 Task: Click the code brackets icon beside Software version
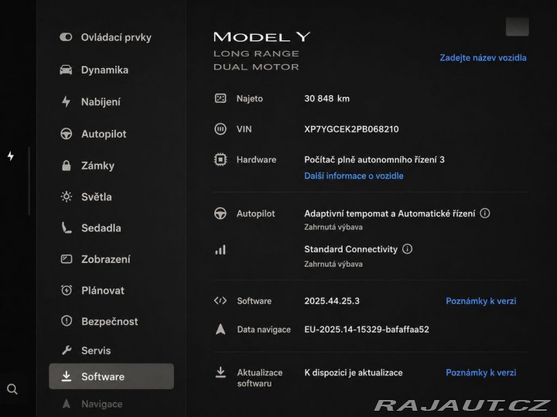pos(220,301)
